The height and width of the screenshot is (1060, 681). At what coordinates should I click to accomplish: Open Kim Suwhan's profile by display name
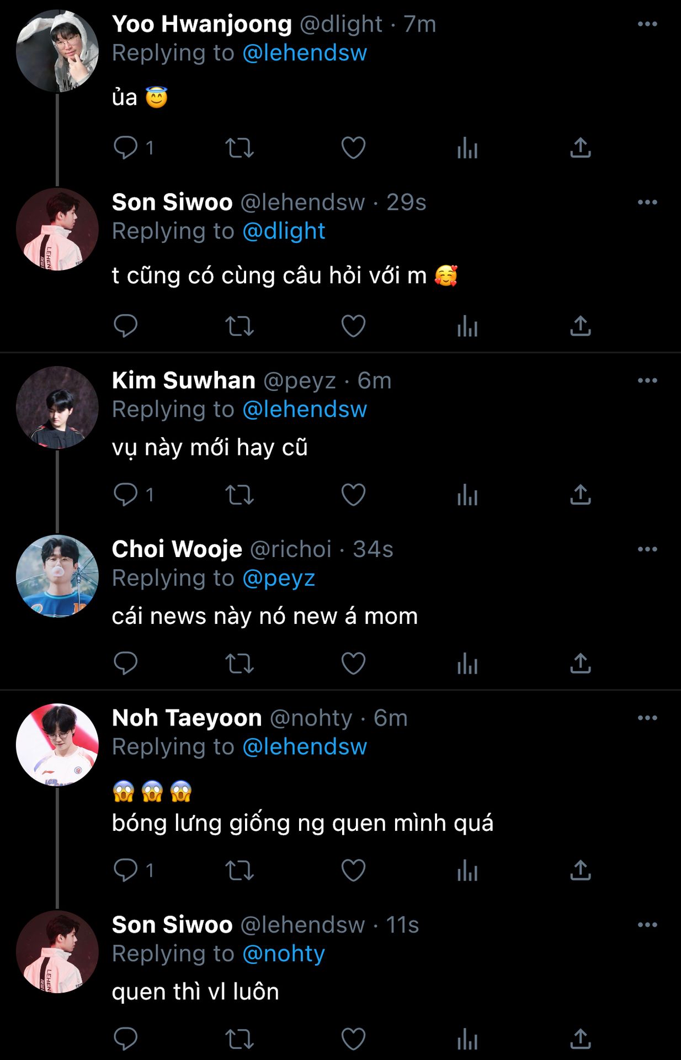[x=183, y=380]
